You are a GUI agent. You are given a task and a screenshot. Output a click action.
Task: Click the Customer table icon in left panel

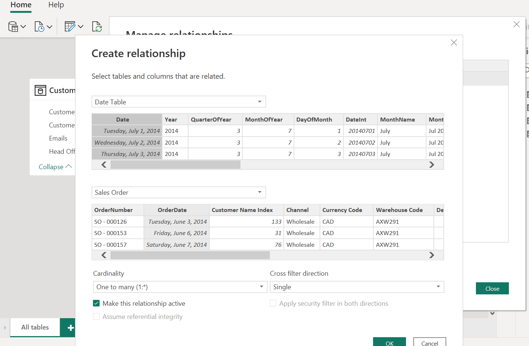pos(40,90)
